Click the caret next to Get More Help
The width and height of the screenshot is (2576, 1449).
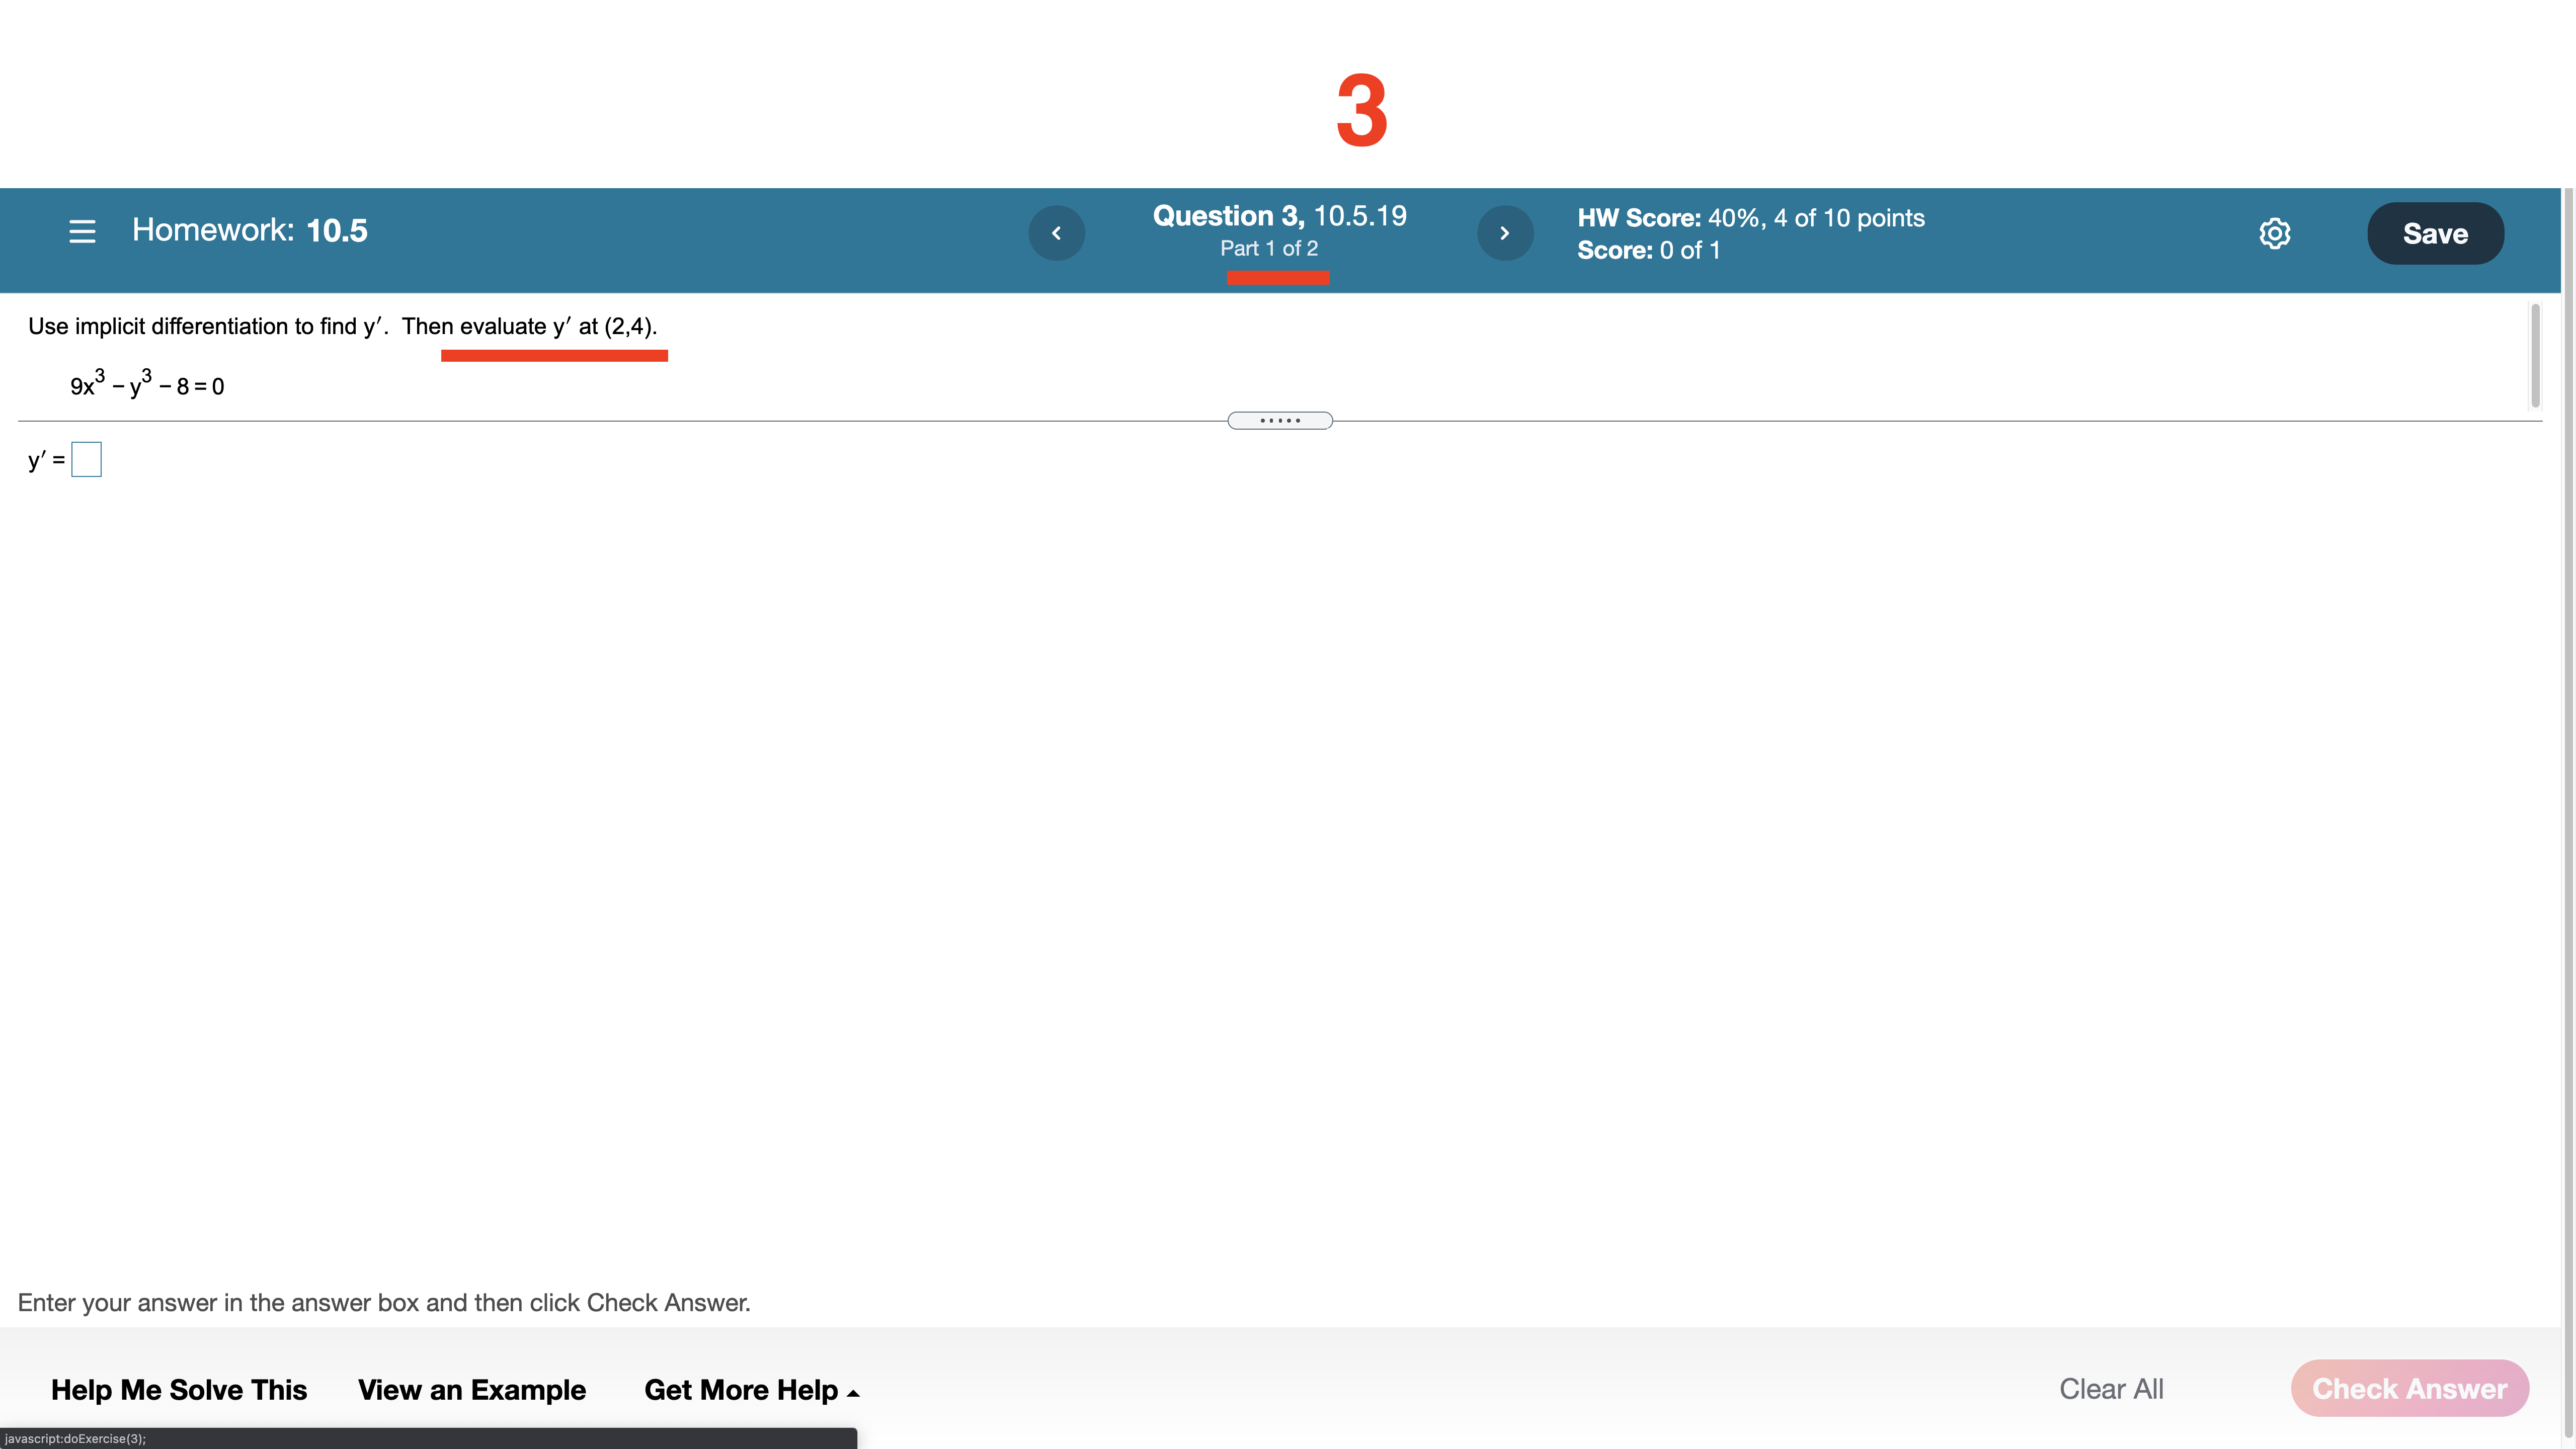click(853, 1393)
